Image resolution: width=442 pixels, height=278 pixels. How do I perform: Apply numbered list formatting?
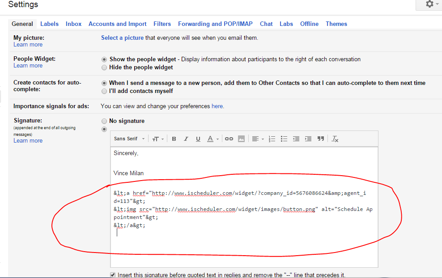coord(272,139)
